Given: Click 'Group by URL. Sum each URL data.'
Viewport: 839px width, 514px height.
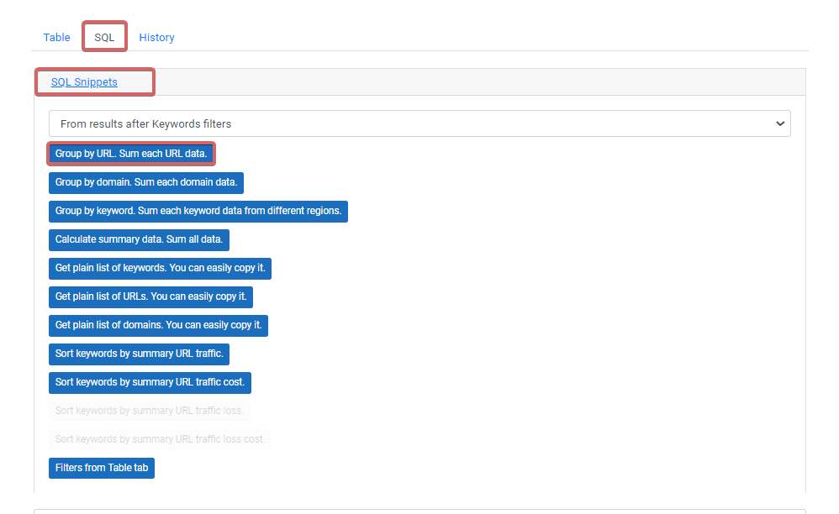Looking at the screenshot, I should click(131, 154).
